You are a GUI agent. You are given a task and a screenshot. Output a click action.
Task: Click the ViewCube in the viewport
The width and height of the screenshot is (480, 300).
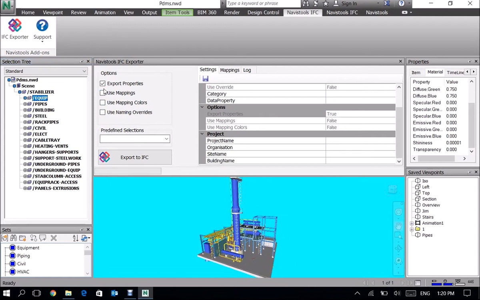coord(393,189)
